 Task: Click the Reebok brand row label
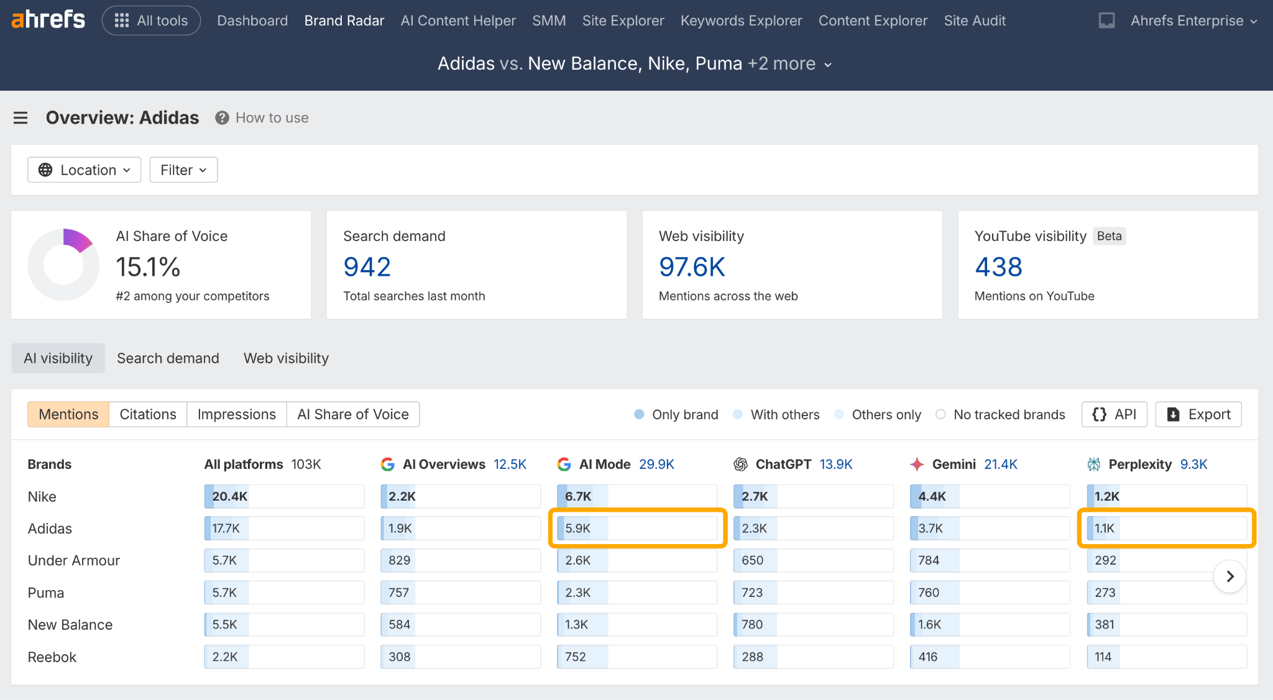coord(52,657)
